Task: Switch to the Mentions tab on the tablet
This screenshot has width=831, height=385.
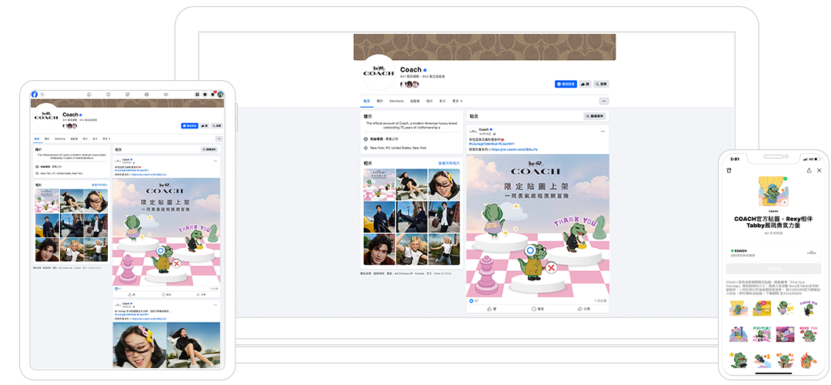Action: [60, 139]
